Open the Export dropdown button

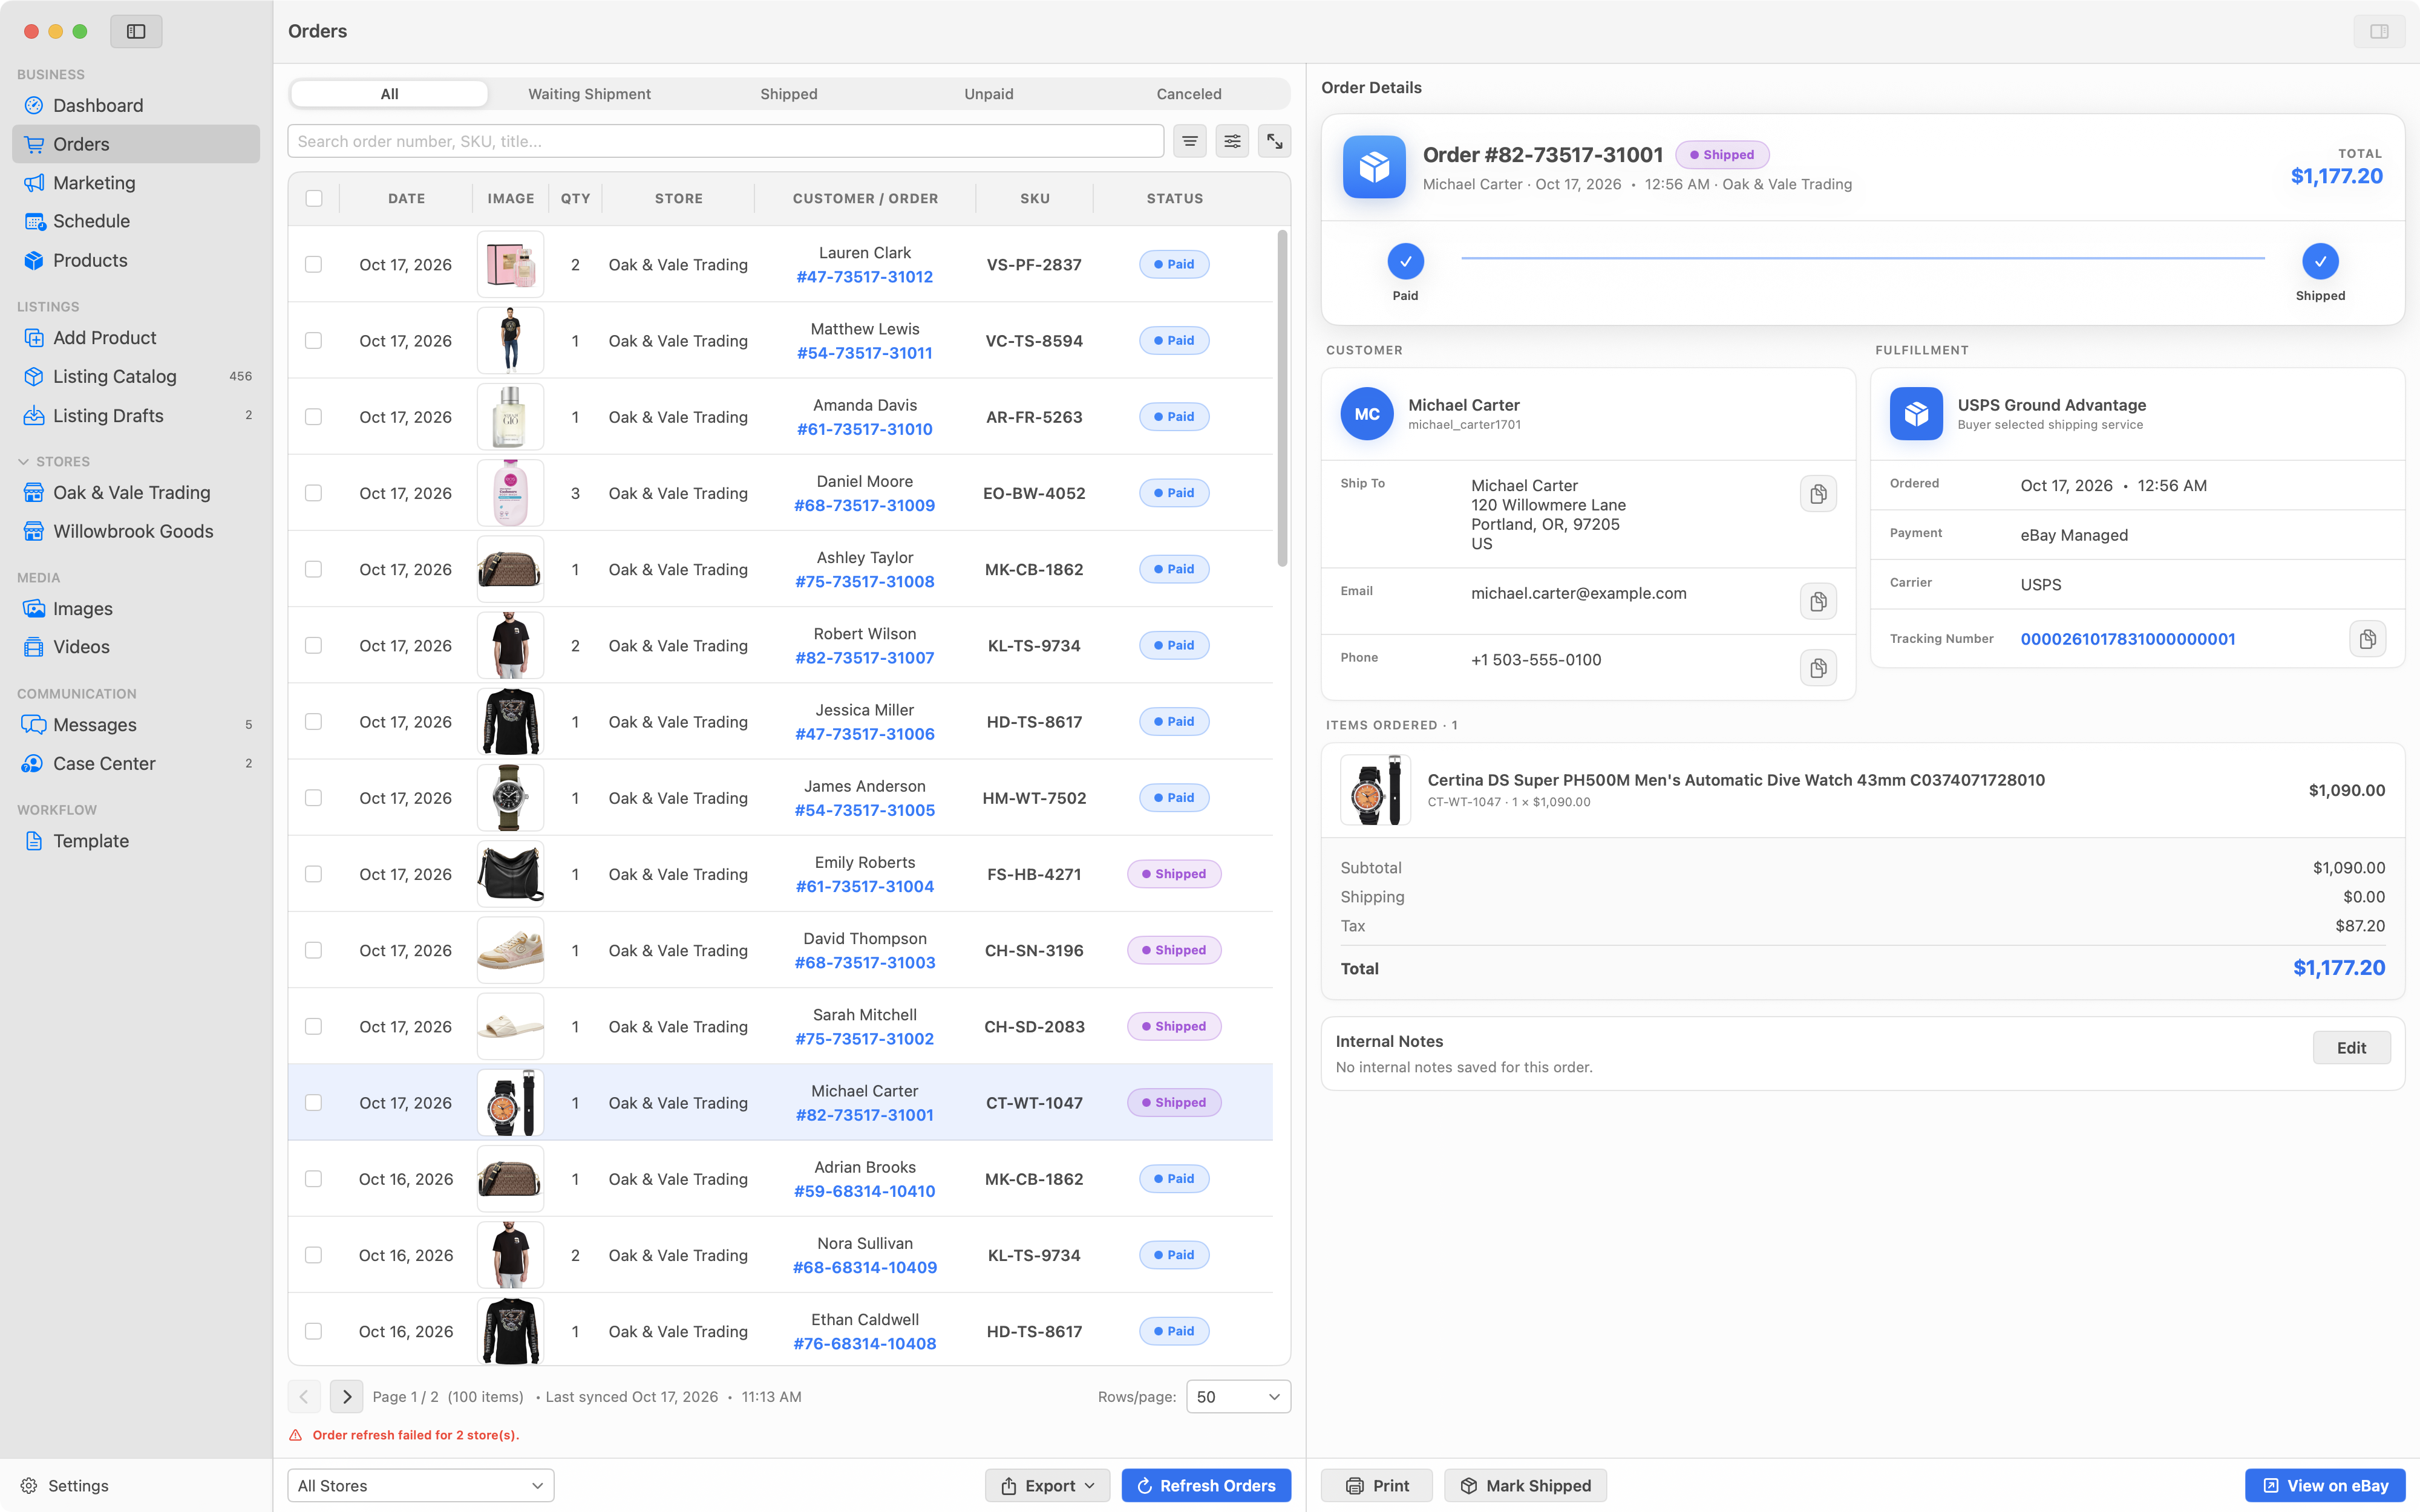(1047, 1486)
